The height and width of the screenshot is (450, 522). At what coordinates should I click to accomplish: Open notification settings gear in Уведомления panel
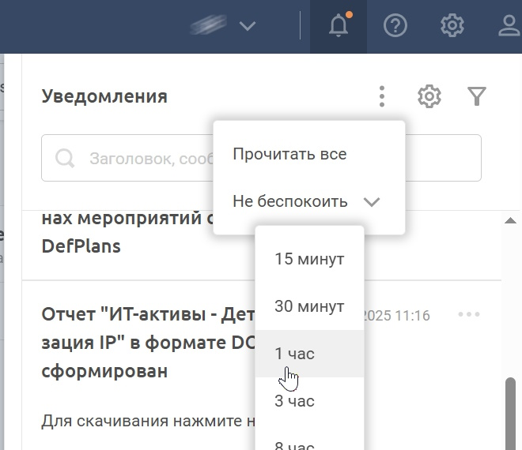click(x=429, y=97)
